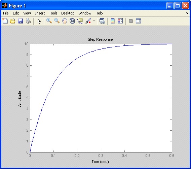This screenshot has width=191, height=169.
Task: Select the Rotate 3D tool
Action: pos(72,21)
